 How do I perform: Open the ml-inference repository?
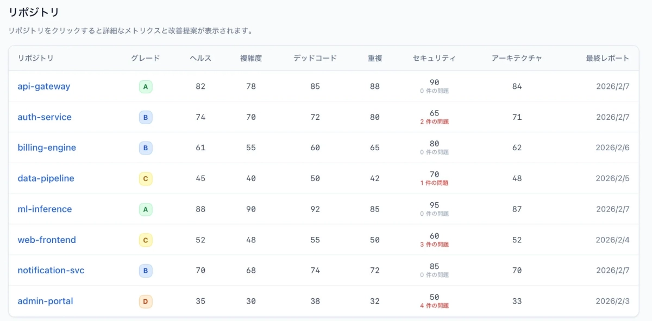coord(44,209)
